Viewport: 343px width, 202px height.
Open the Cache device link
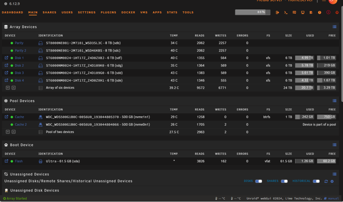click(x=20, y=117)
